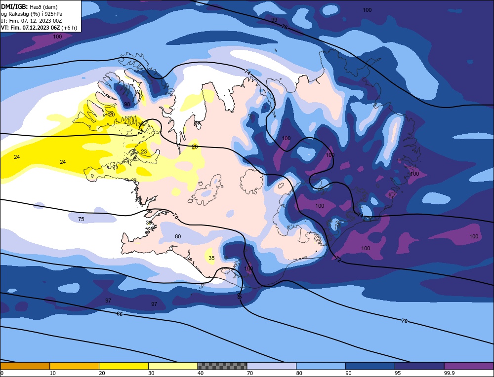Pick the lavender 70–80 legend swatch
The height and width of the screenshot is (377, 494).
pos(272,366)
